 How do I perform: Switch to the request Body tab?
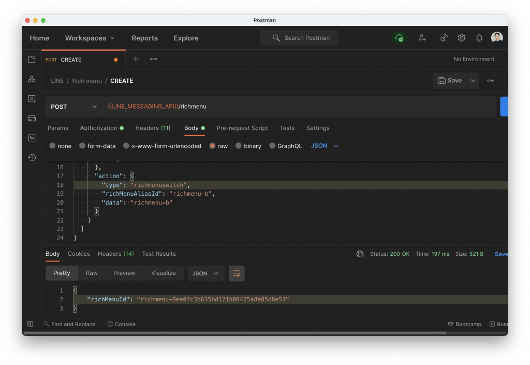pyautogui.click(x=195, y=128)
